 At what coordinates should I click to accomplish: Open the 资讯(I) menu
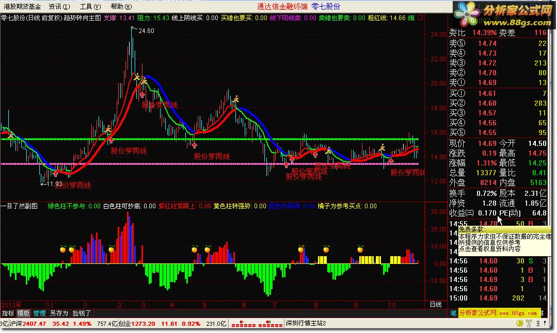coord(59,6)
